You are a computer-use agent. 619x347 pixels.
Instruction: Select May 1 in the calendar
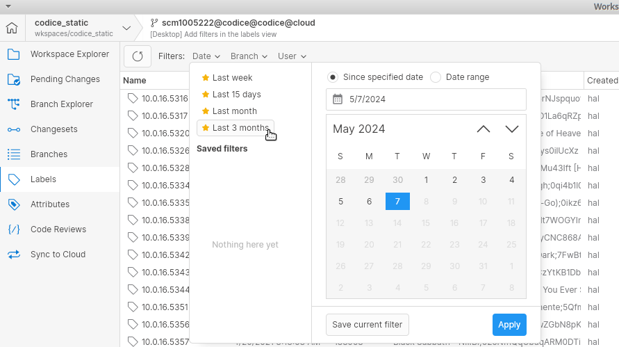point(426,180)
